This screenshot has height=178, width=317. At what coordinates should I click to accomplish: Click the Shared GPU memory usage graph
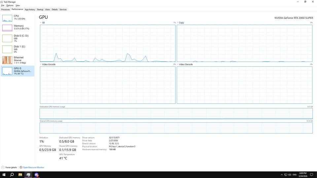[x=176, y=128]
